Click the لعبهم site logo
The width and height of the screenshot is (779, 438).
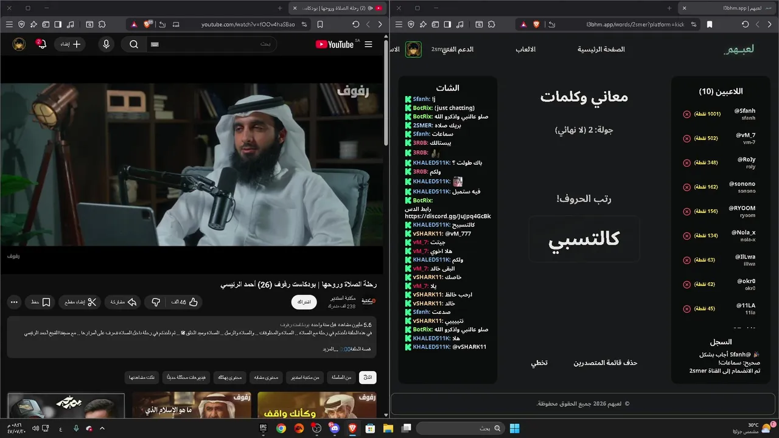point(739,49)
